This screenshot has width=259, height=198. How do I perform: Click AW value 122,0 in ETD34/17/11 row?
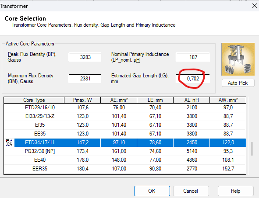pos(228,142)
